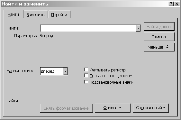
Task: Select the Найти tab
Action: pyautogui.click(x=13, y=14)
